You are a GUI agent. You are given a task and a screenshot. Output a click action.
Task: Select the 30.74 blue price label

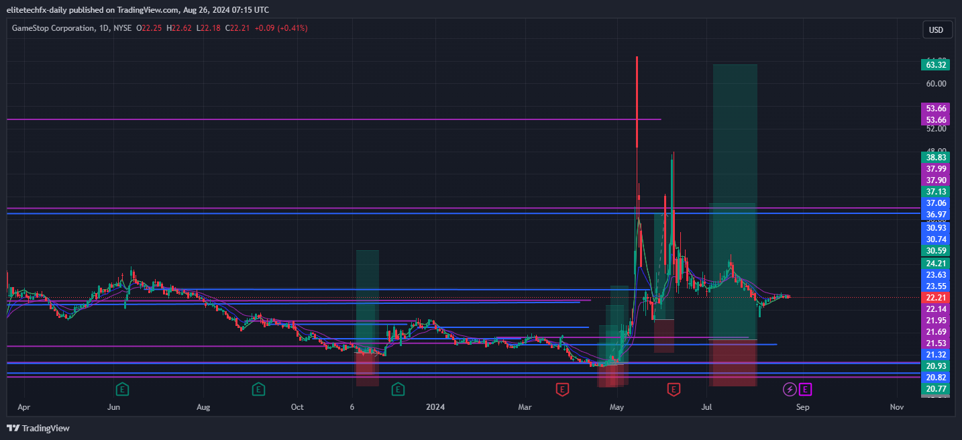pyautogui.click(x=935, y=239)
